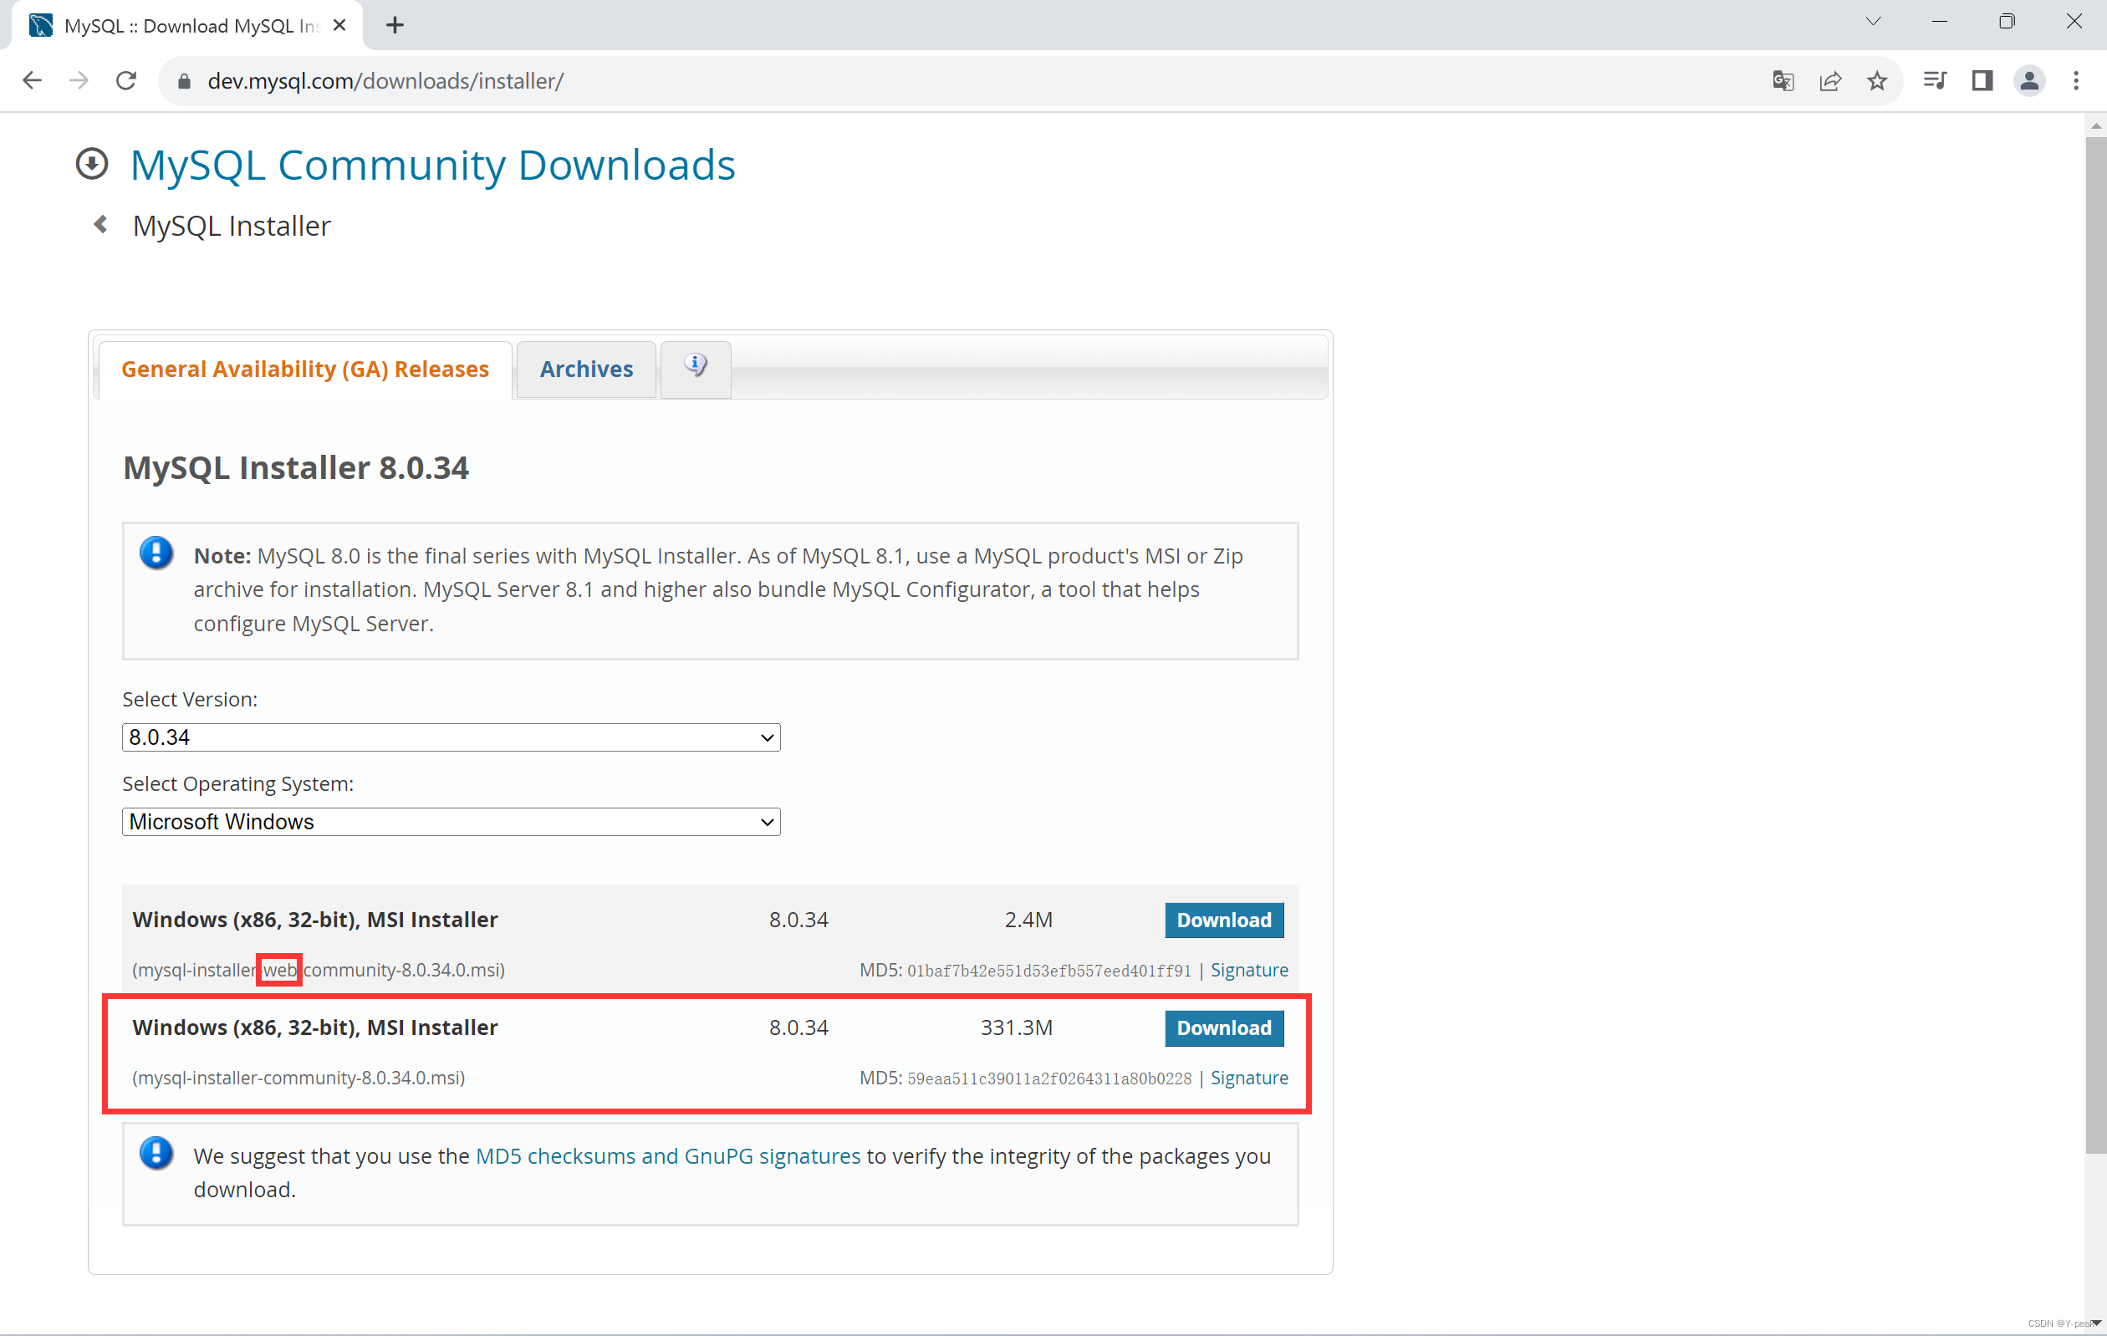Click the MySQL tab title
Viewport: 2107px width, 1336px height.
pos(192,26)
